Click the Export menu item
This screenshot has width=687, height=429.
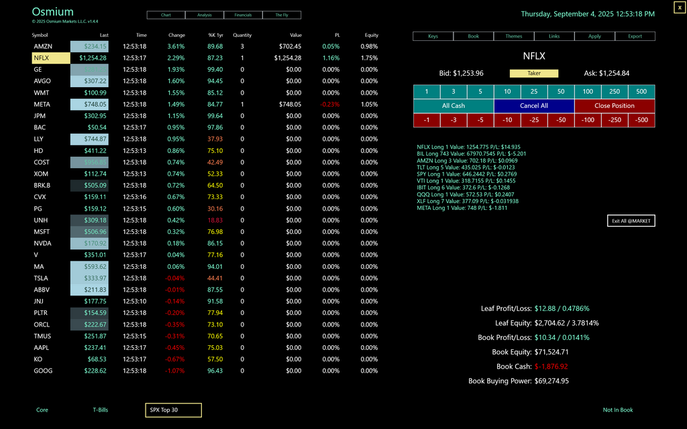point(635,36)
